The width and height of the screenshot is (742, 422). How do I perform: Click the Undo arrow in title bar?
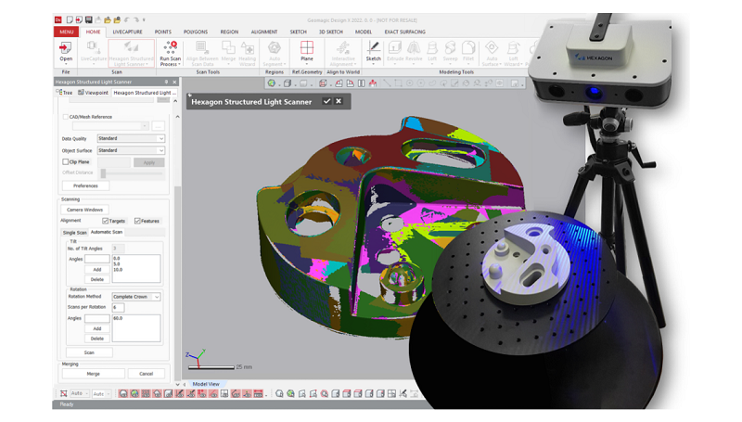127,19
